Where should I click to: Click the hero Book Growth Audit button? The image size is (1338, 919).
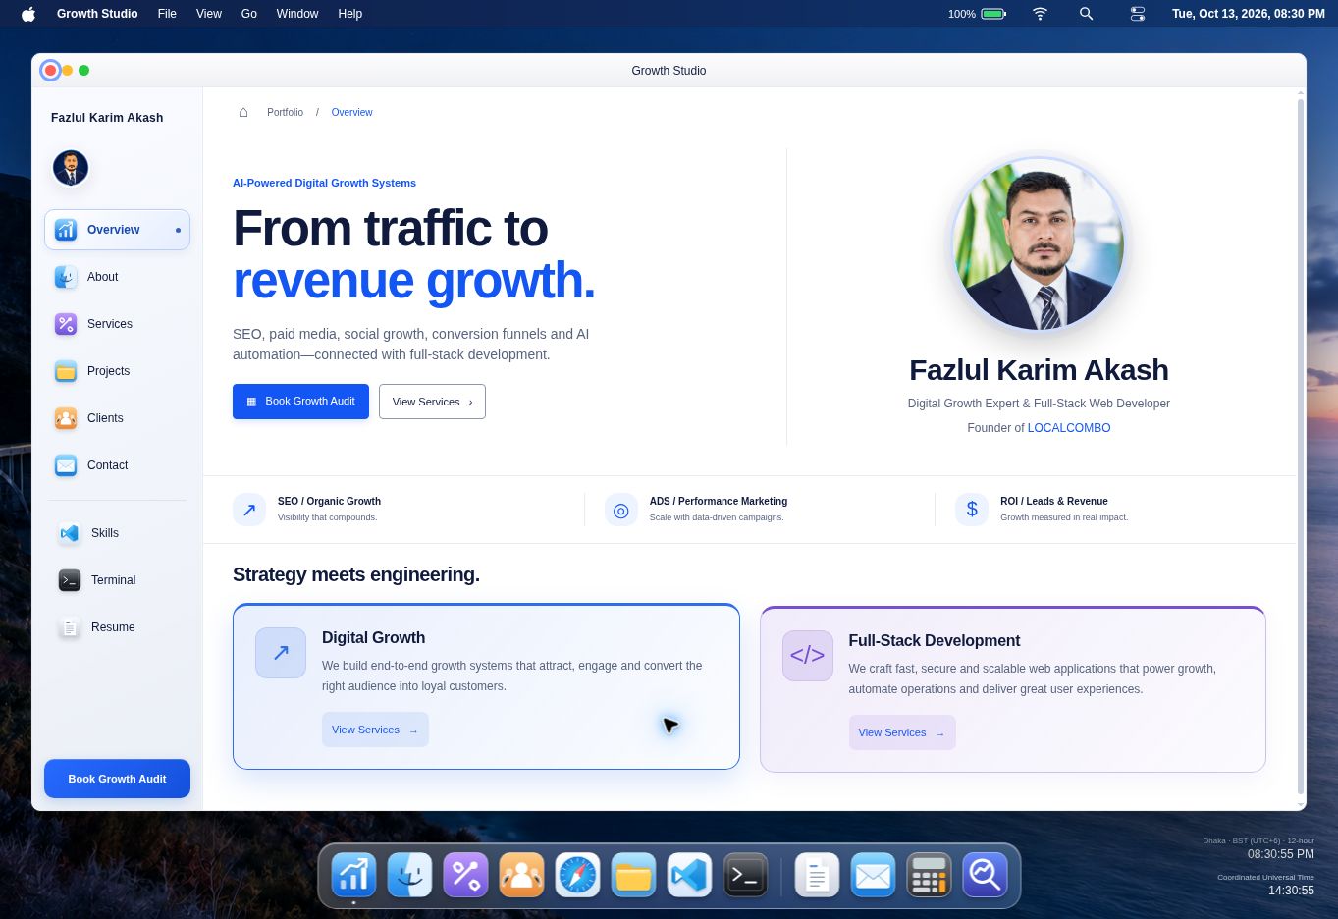[x=300, y=402]
